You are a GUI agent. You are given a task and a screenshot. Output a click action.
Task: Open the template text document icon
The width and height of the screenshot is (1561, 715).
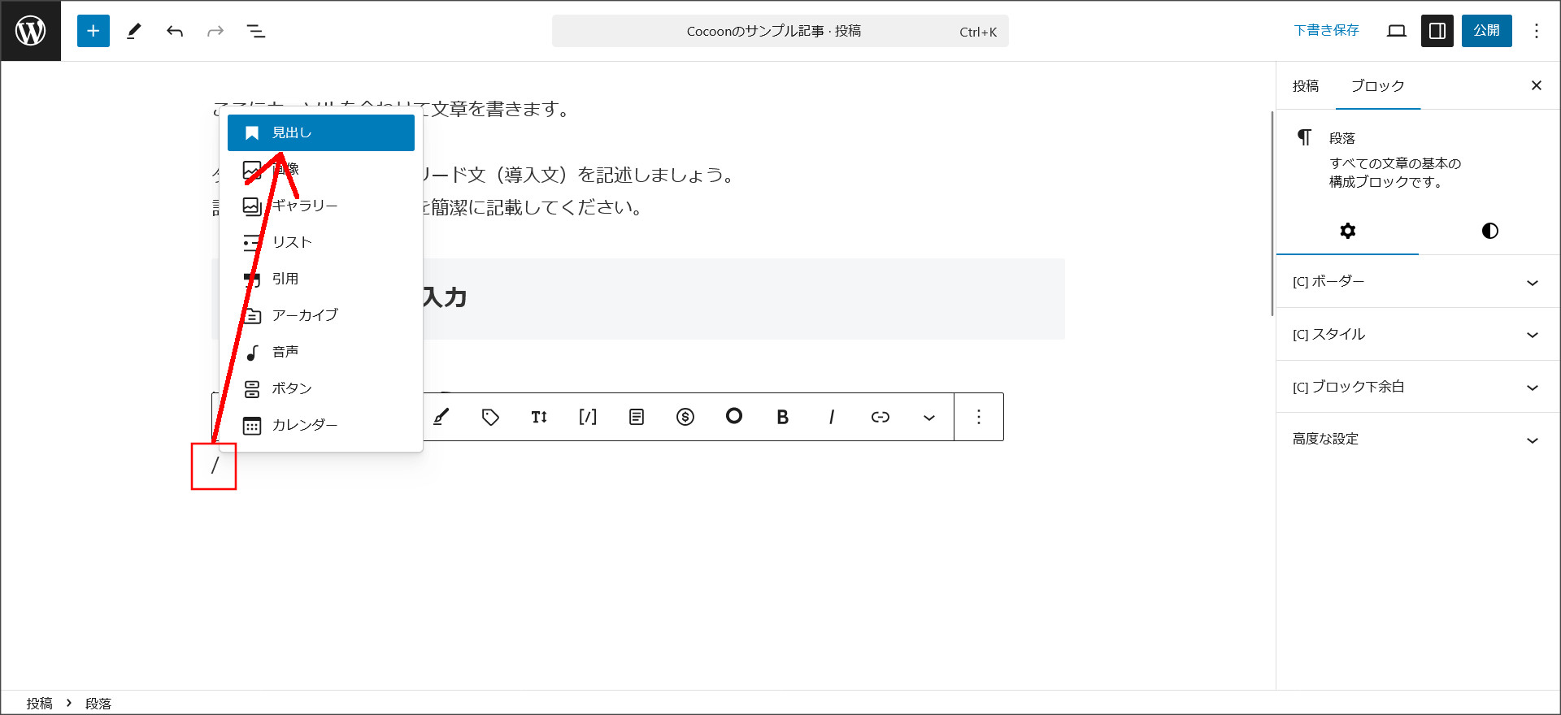pos(637,417)
